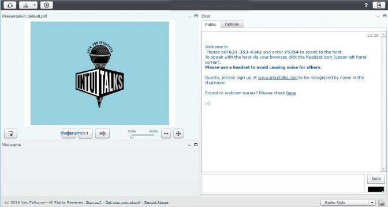Open the www.intuitalks.com link
The height and width of the screenshot is (207, 388).
[278, 78]
